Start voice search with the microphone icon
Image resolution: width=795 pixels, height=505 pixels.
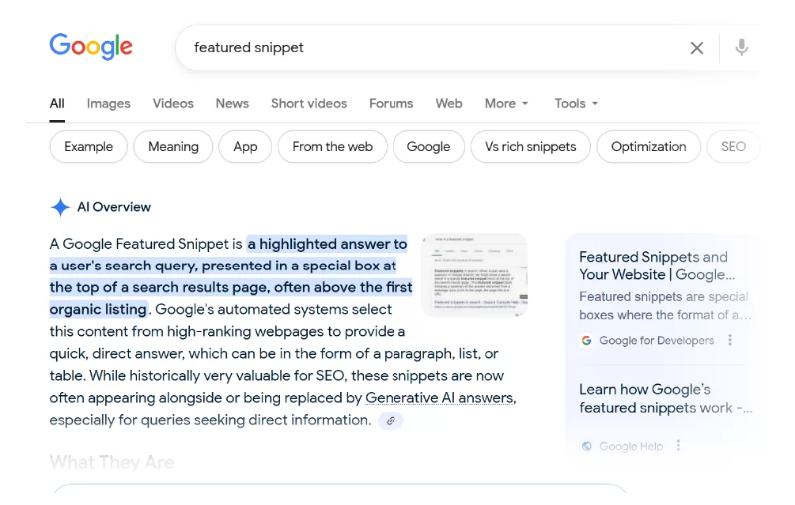pos(741,47)
